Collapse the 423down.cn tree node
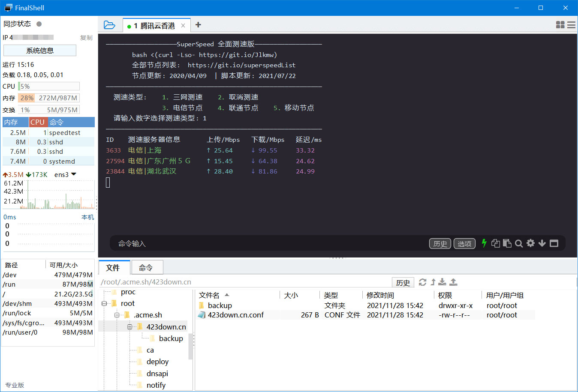 129,326
